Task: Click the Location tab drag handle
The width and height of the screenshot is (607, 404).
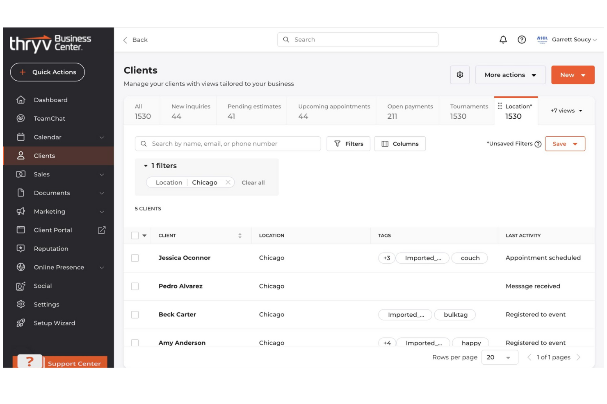Action: tap(500, 106)
